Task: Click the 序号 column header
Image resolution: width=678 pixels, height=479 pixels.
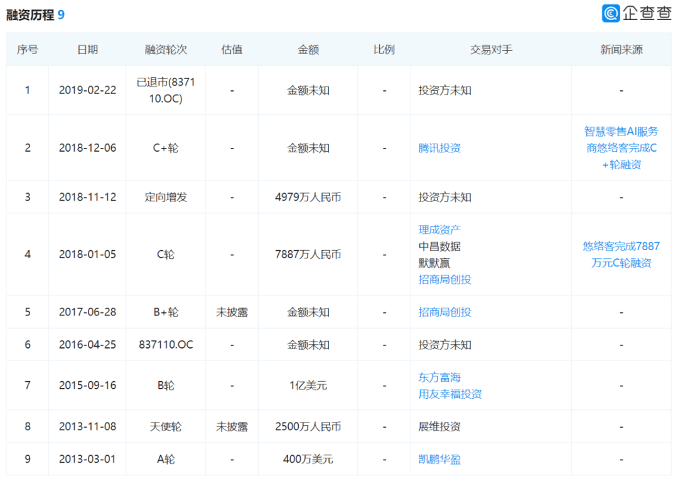Action: coord(27,50)
